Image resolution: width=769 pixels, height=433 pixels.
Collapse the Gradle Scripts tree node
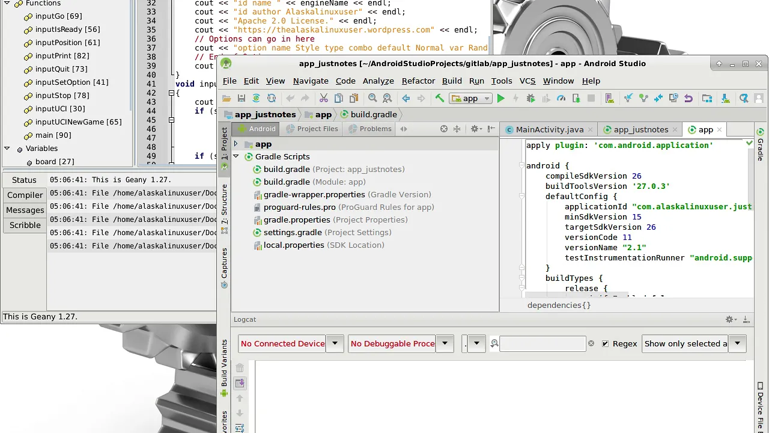pyautogui.click(x=236, y=156)
